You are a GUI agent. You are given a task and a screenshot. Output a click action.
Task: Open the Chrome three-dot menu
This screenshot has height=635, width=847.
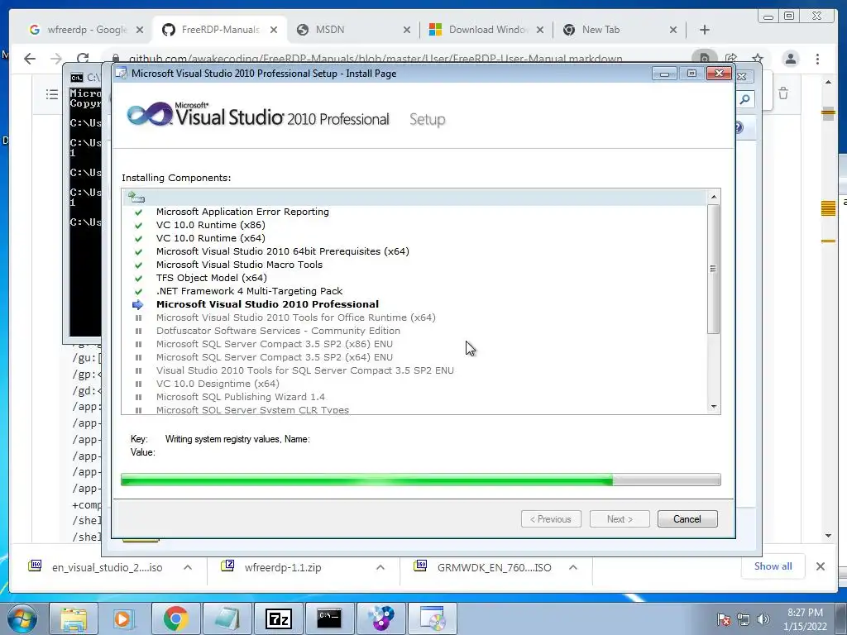(x=817, y=59)
